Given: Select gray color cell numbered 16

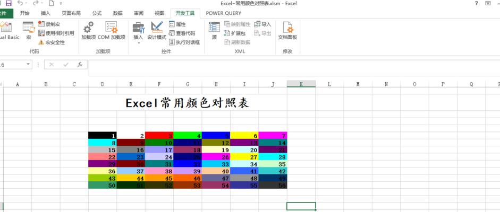Looking at the screenshot, I should tap(131, 149).
